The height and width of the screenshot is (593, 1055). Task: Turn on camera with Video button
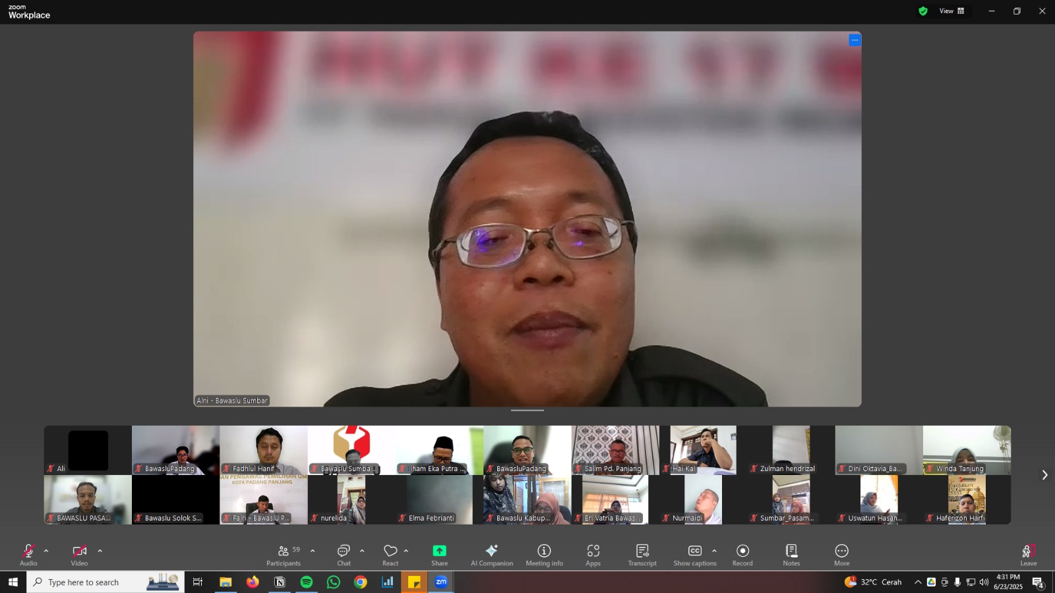[79, 554]
